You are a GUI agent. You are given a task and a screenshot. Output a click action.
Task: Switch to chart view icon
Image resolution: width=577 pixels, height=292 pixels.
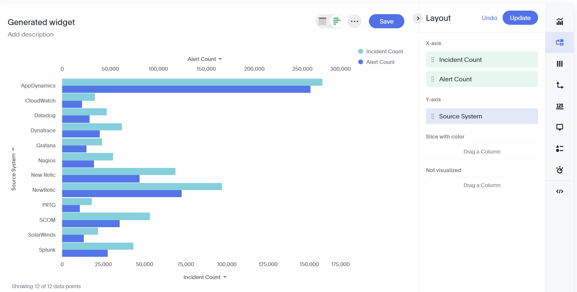337,21
